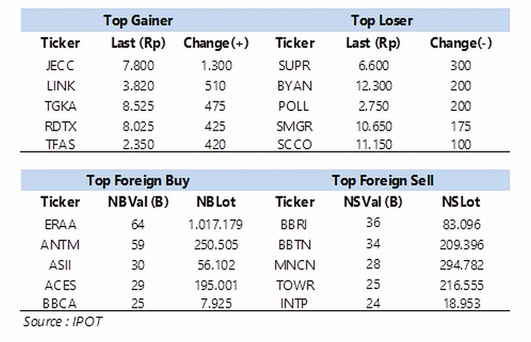Image resolution: width=531 pixels, height=342 pixels.
Task: Click the Change(-) column header
Action: 461,43
